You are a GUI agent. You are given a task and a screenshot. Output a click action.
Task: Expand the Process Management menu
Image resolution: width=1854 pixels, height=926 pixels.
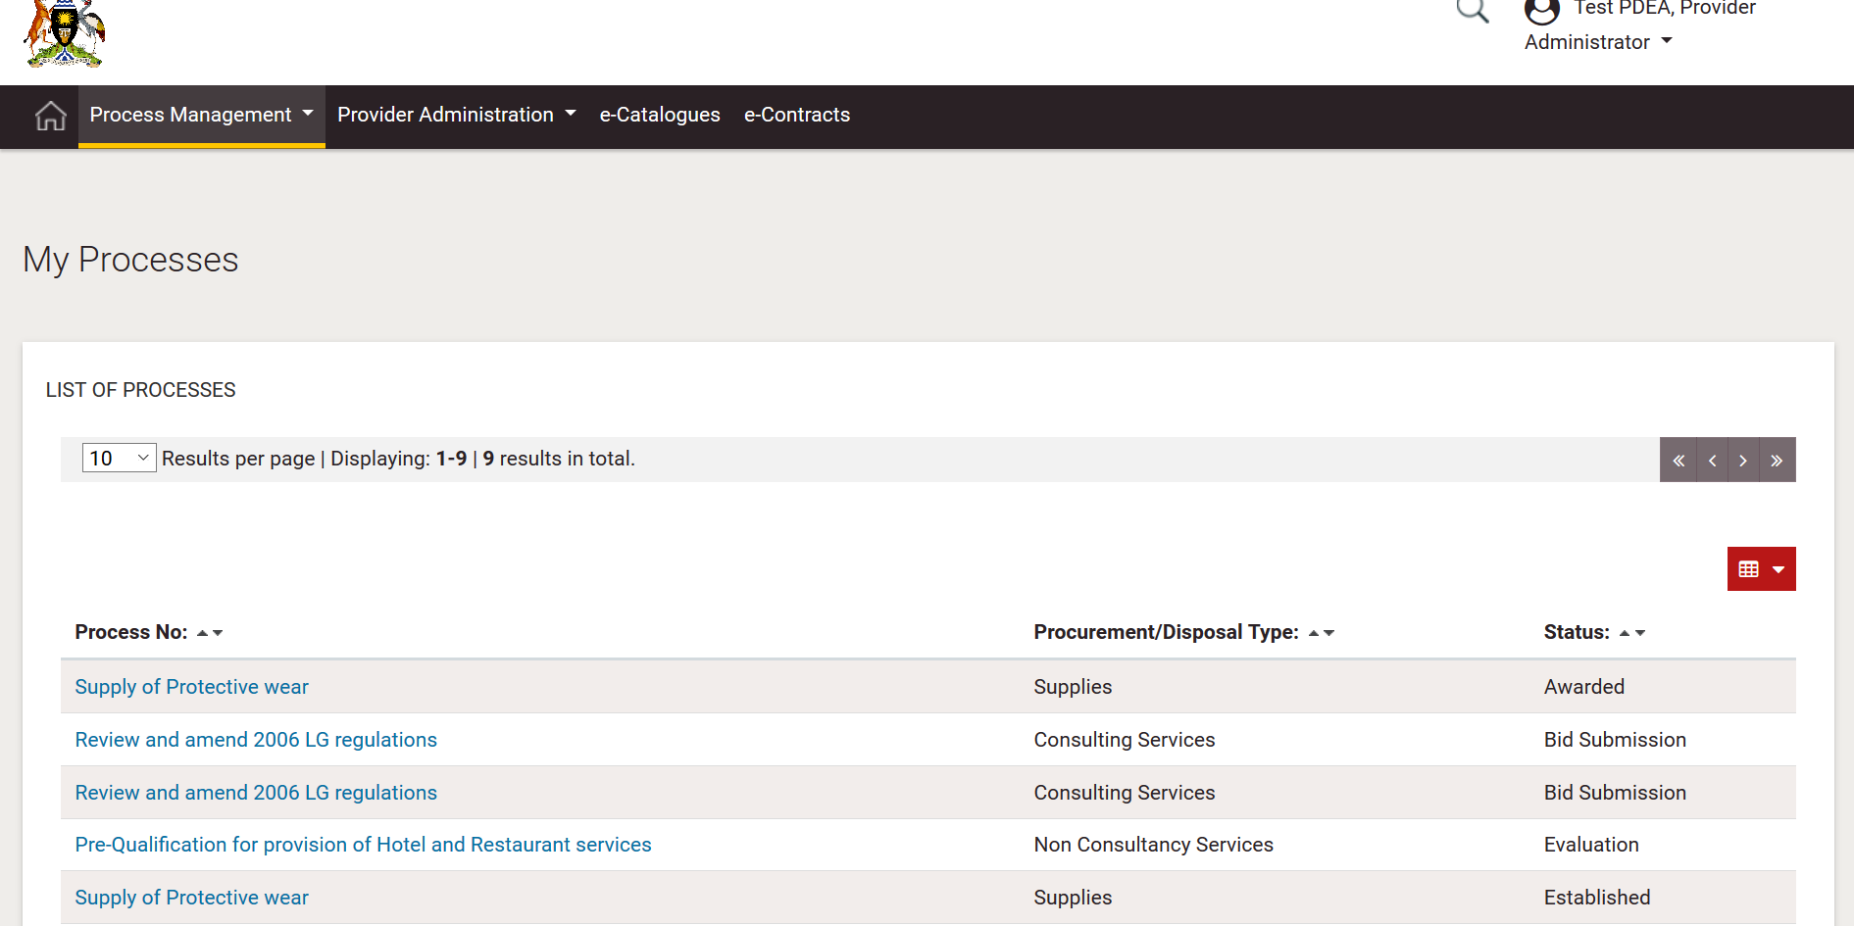click(x=201, y=116)
